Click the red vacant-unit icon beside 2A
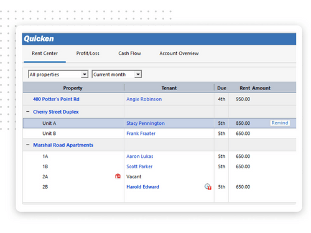The width and height of the screenshot is (311, 233). (118, 176)
